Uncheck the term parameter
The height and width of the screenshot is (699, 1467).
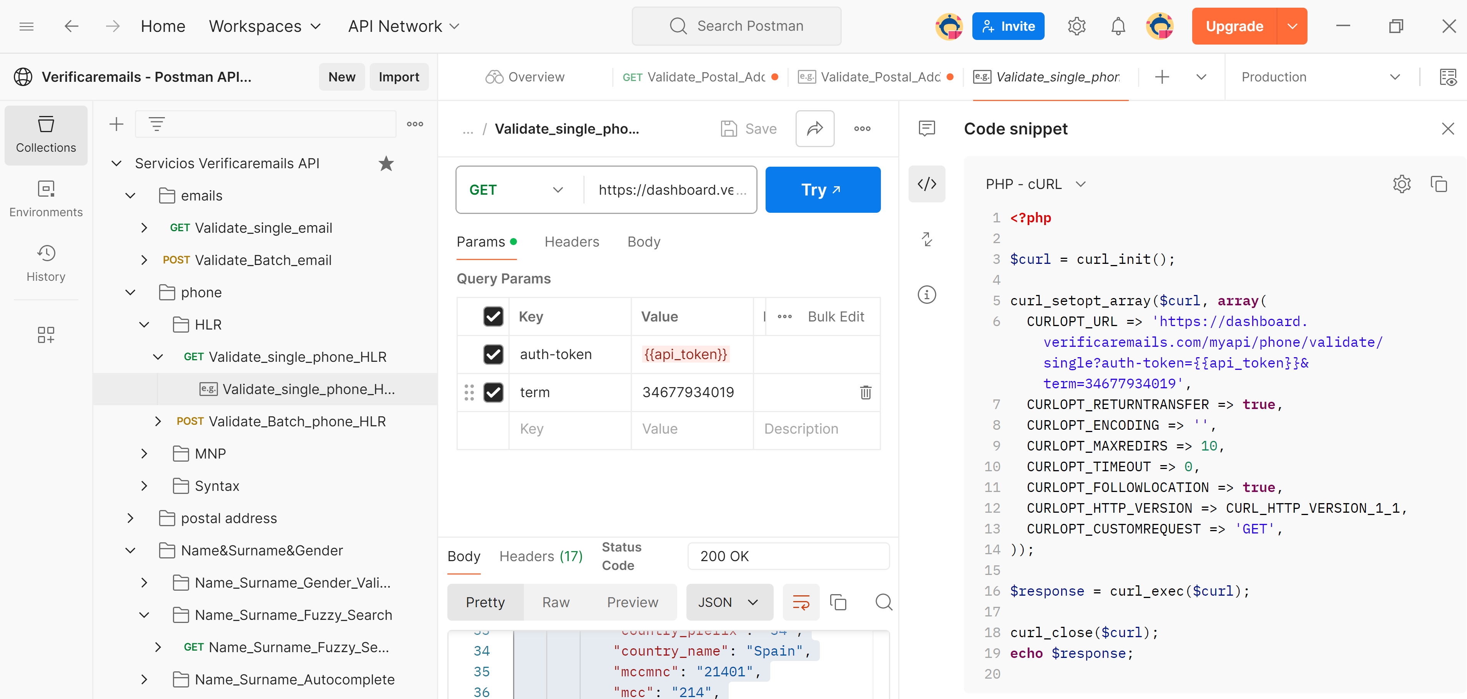click(x=493, y=392)
